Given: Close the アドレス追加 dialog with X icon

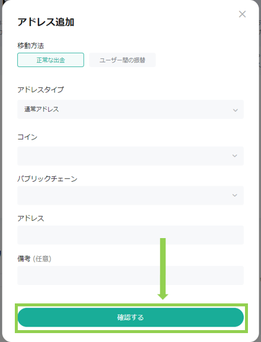Looking at the screenshot, I should click(242, 14).
